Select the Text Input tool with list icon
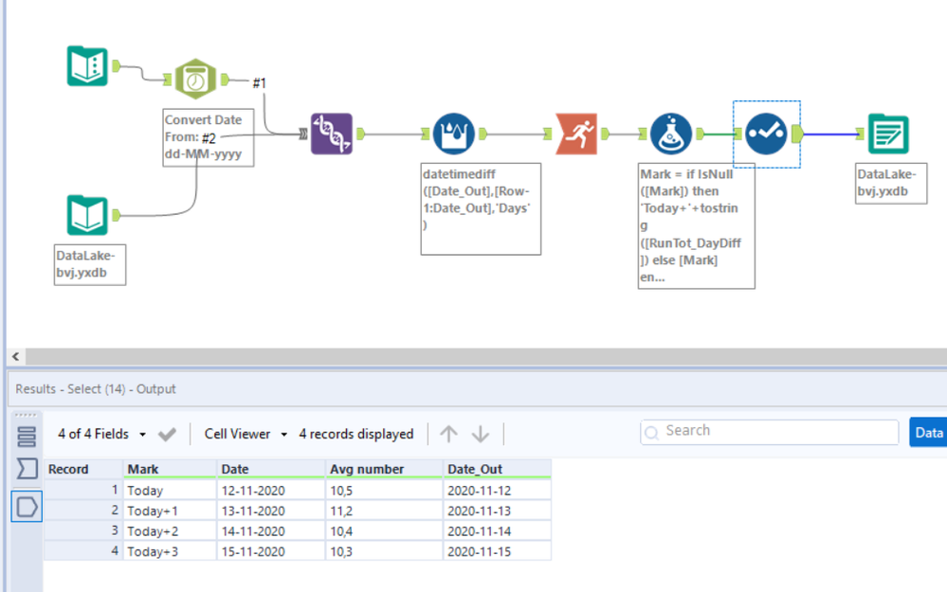947x592 pixels. tap(87, 65)
